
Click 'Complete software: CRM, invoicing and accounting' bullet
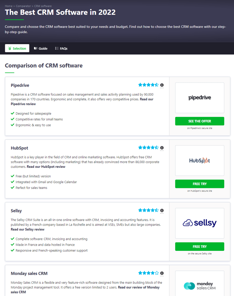click(51, 239)
